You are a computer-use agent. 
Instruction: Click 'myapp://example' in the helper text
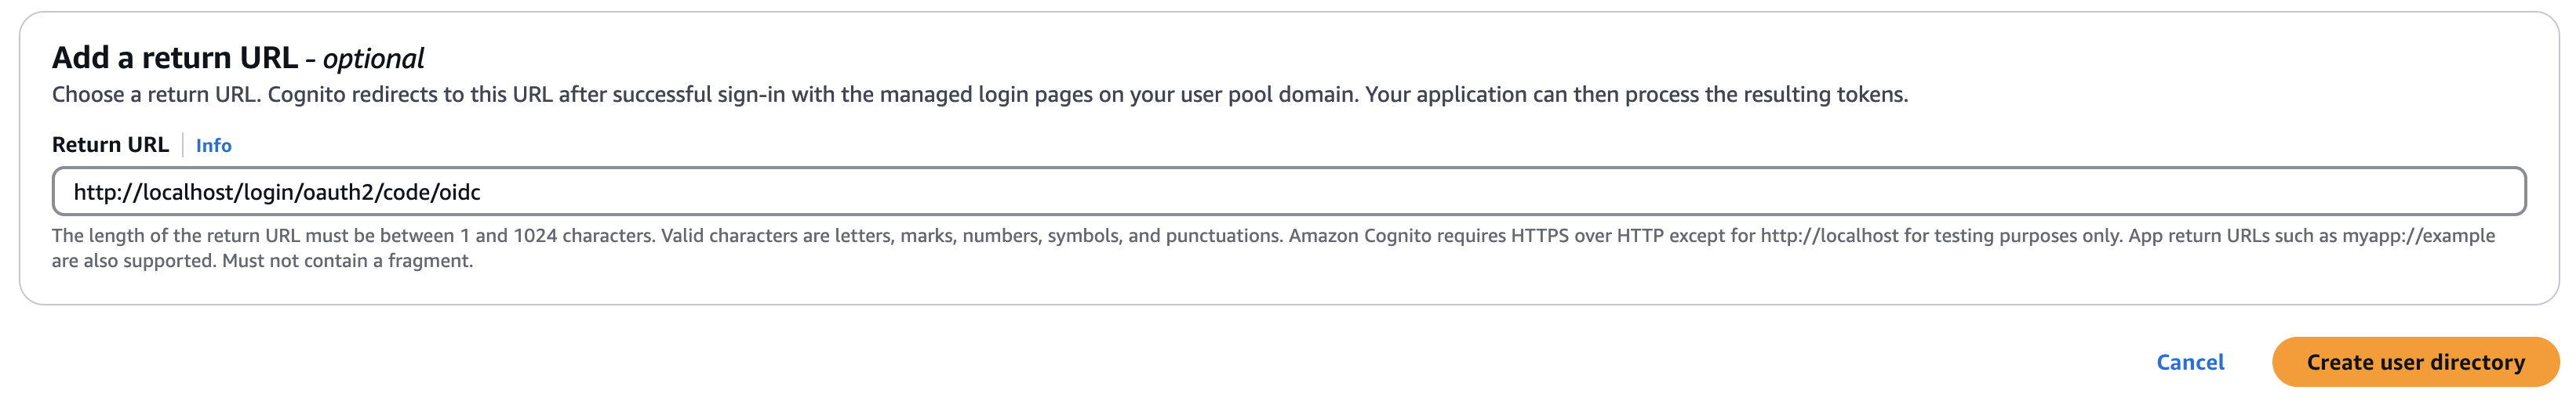click(2418, 237)
